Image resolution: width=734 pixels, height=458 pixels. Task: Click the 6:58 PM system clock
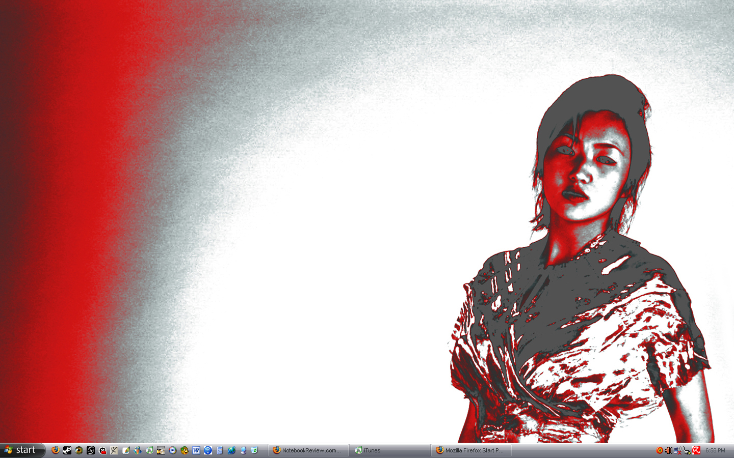click(715, 450)
